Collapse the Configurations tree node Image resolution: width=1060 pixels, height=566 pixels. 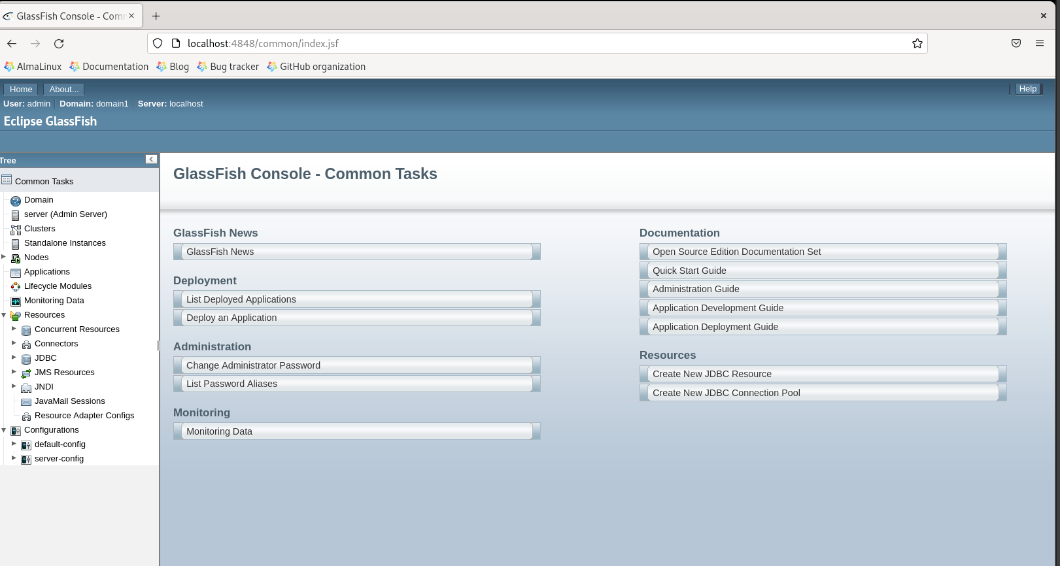4,429
